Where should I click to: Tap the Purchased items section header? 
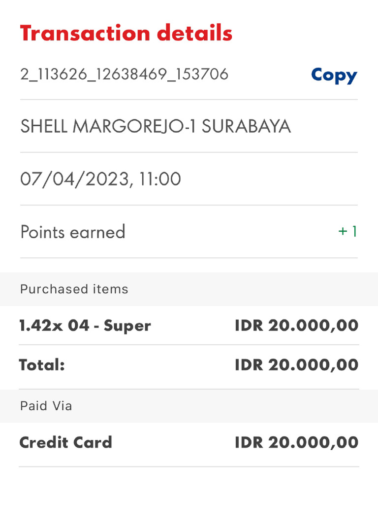[74, 289]
